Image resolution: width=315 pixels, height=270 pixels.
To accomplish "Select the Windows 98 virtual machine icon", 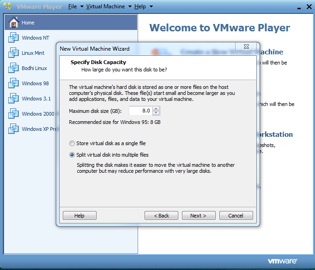I will (13, 83).
